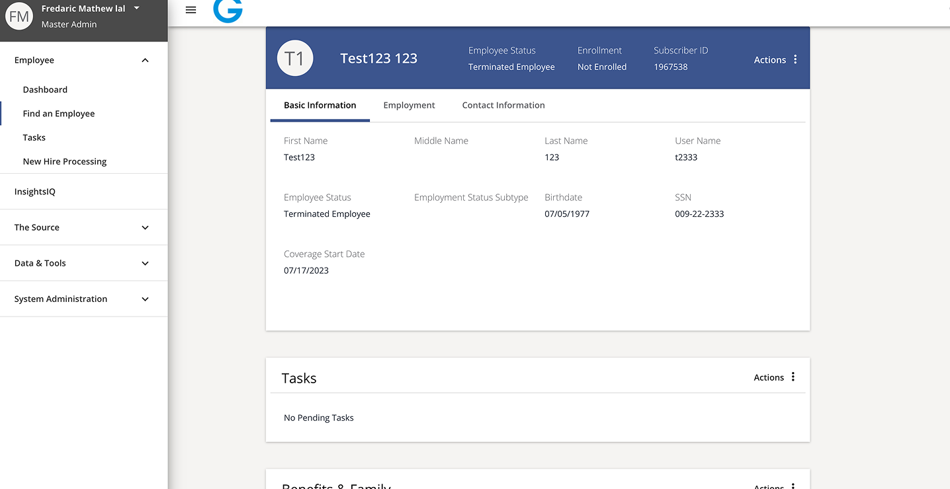Expand The Source sidebar section
The height and width of the screenshot is (489, 950).
pos(145,227)
